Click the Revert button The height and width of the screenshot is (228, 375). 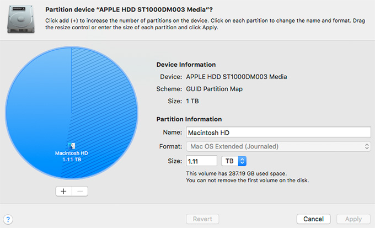click(x=202, y=219)
